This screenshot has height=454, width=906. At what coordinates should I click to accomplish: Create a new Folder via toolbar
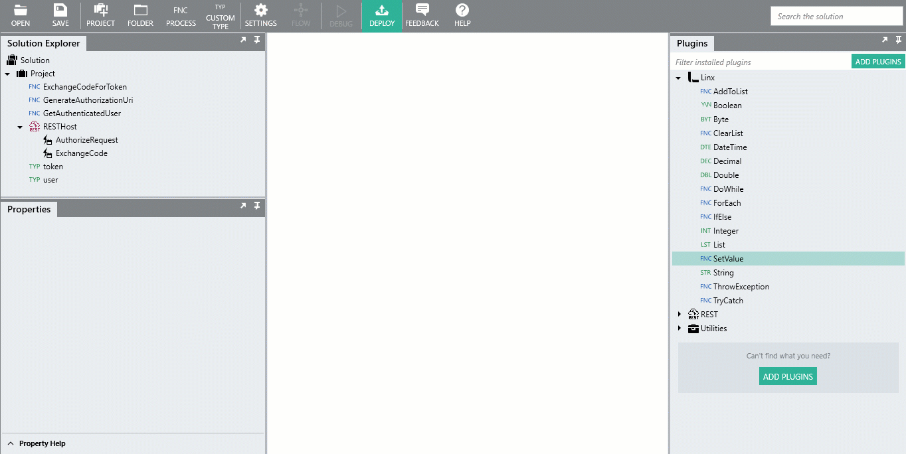point(140,15)
